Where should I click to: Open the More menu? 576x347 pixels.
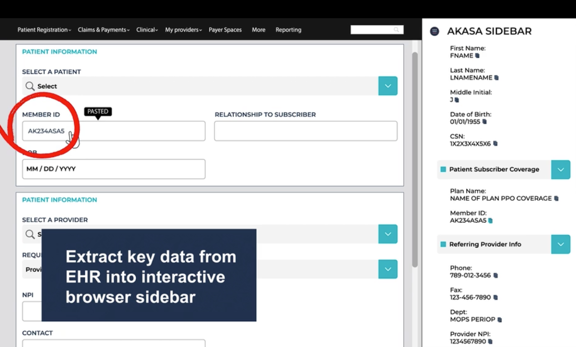click(x=258, y=30)
